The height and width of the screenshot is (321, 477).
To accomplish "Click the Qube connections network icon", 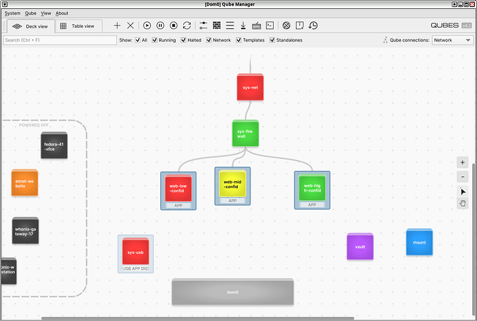I will 386,40.
